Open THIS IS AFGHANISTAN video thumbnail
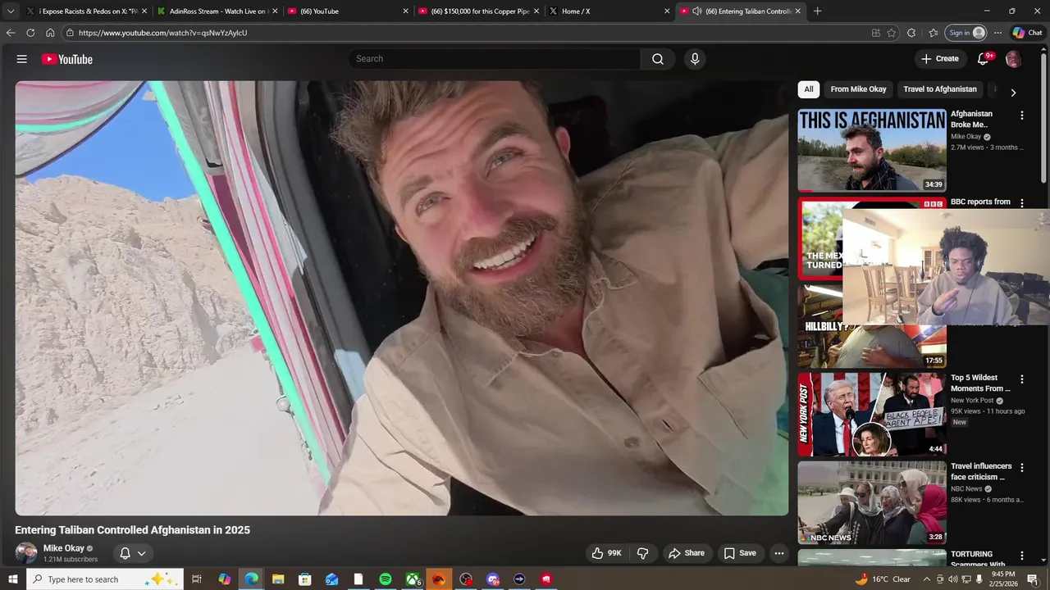Image resolution: width=1050 pixels, height=590 pixels. pos(872,150)
